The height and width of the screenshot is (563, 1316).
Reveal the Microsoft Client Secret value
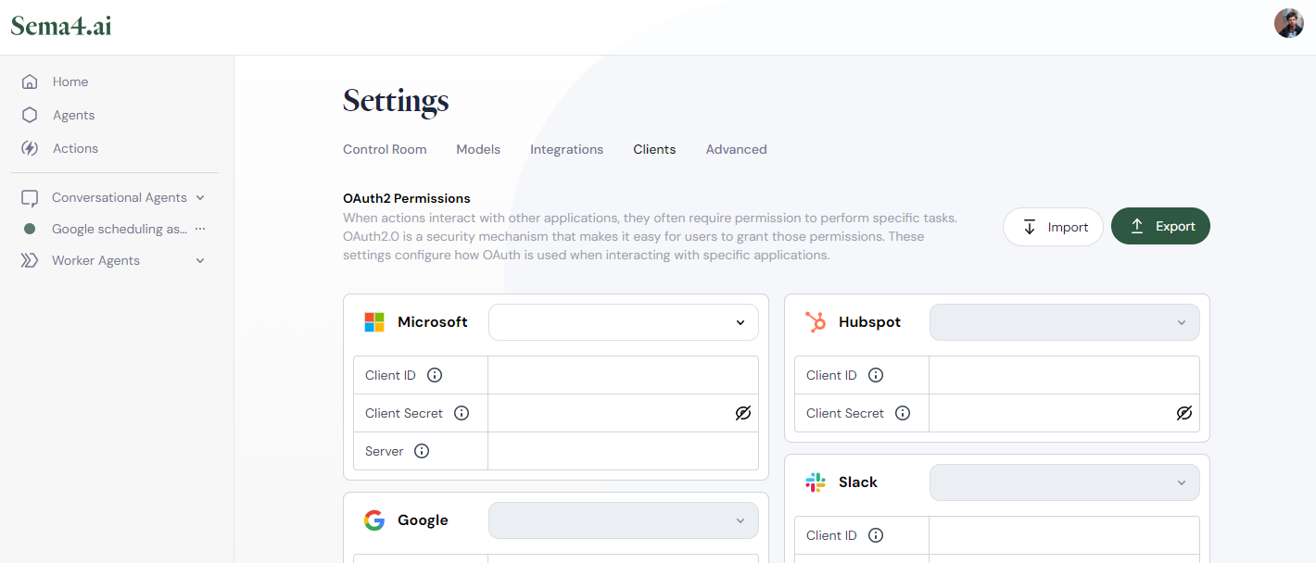pos(743,413)
